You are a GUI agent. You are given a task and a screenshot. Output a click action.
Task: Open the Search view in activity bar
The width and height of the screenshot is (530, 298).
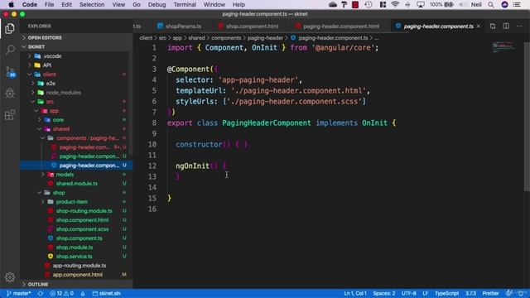tap(10, 50)
